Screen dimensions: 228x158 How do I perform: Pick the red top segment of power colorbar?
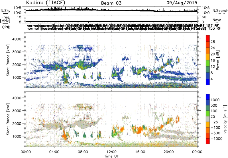pyautogui.click(x=208, y=39)
